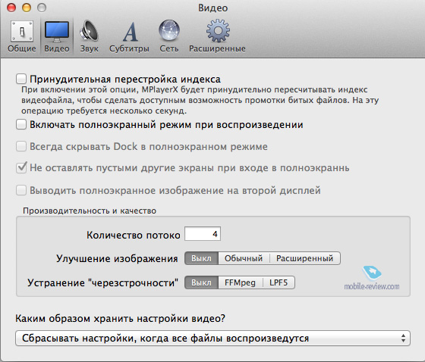Check Всегда скрывать Dock в полноэкранном режиме
Image resolution: width=425 pixels, height=362 pixels.
click(21, 146)
